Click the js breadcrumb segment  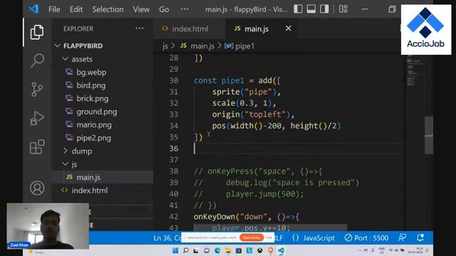[165, 46]
